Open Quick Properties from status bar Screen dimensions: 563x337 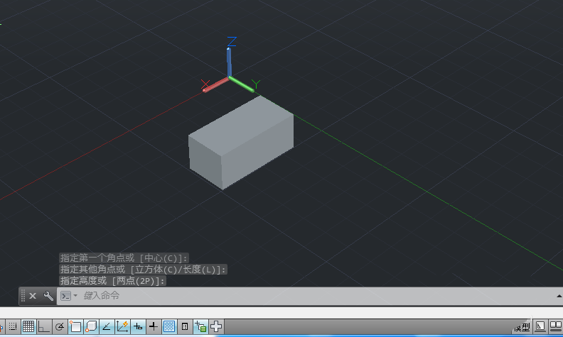tap(185, 326)
